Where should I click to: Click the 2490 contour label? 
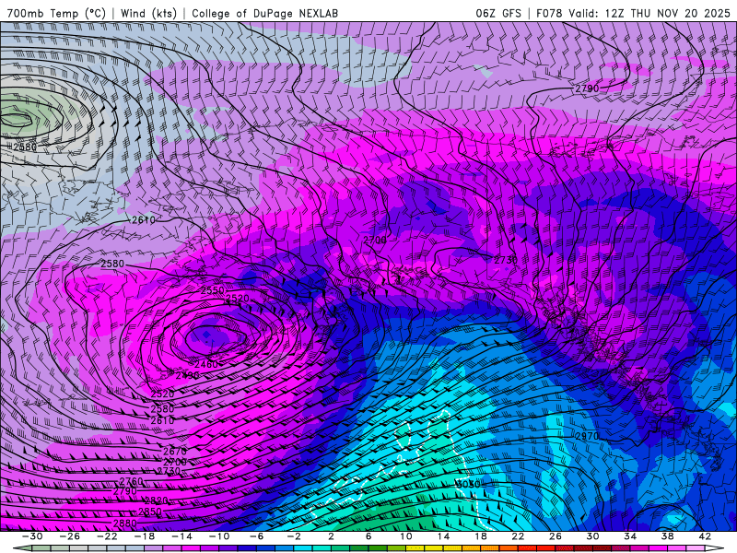[187, 376]
